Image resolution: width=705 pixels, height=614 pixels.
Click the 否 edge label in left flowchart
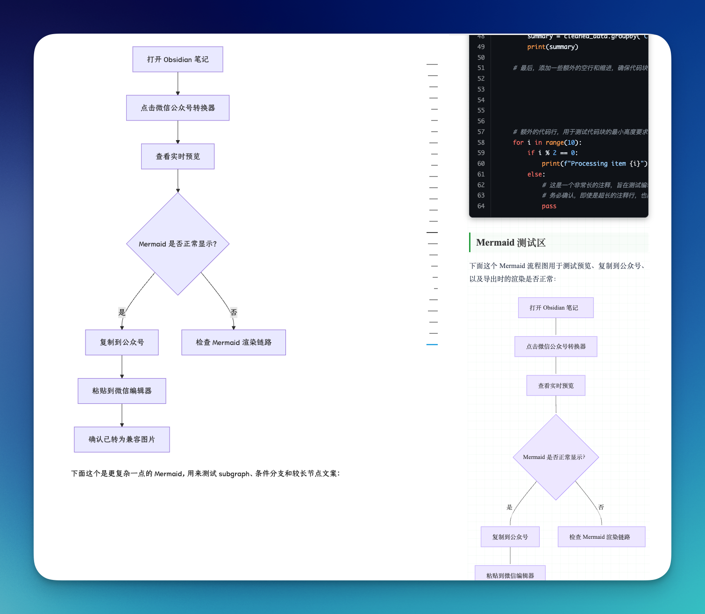pyautogui.click(x=234, y=312)
